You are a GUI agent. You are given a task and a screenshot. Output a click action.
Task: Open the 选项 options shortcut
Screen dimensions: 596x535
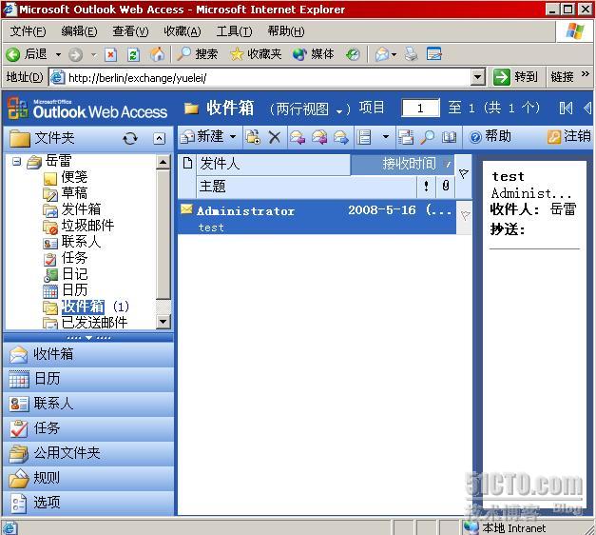click(88, 503)
